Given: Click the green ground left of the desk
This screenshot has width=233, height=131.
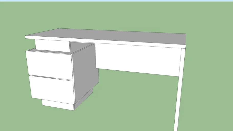Looking at the screenshot, I should [x=13, y=77].
